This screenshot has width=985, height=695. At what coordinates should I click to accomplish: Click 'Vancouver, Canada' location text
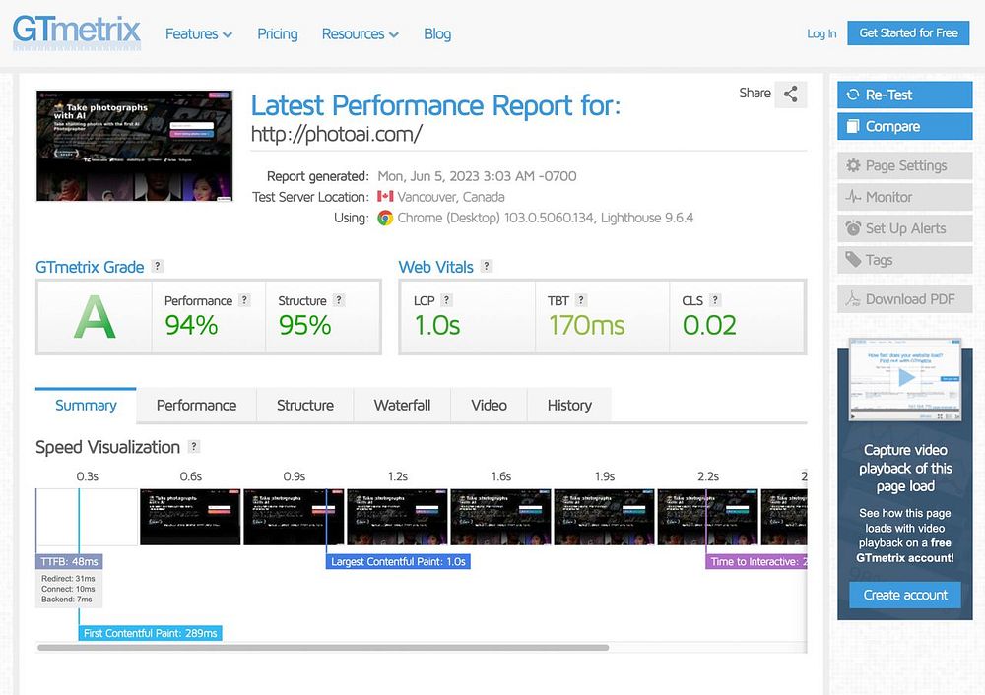point(451,197)
